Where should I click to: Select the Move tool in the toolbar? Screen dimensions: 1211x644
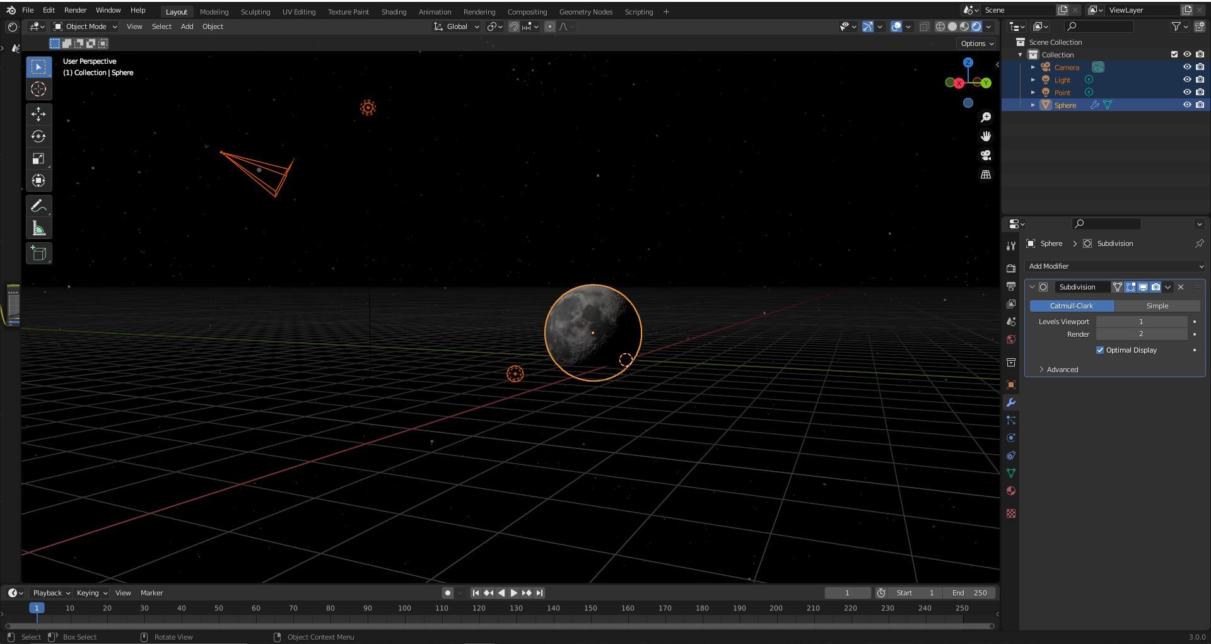coord(38,114)
